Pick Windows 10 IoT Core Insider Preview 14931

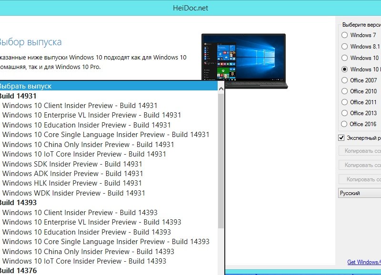109,154
